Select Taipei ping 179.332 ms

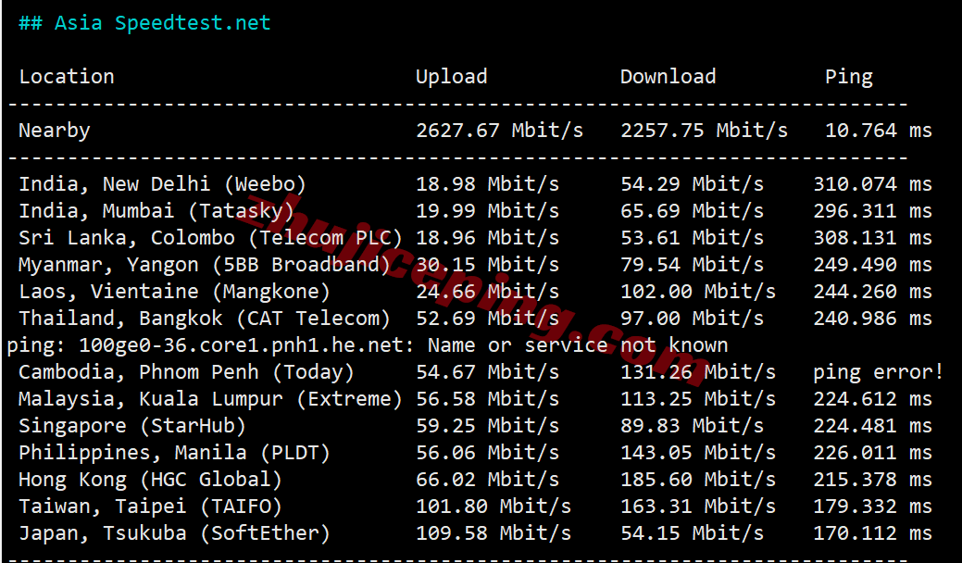click(x=873, y=507)
